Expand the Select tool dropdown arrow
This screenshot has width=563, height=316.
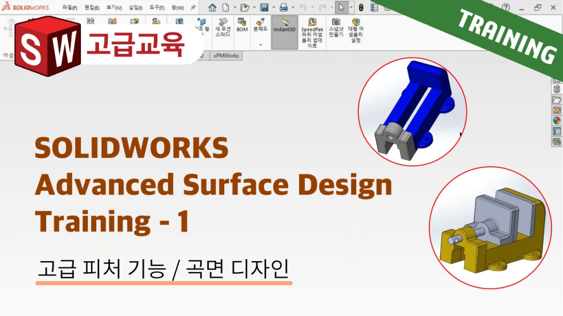click(351, 7)
